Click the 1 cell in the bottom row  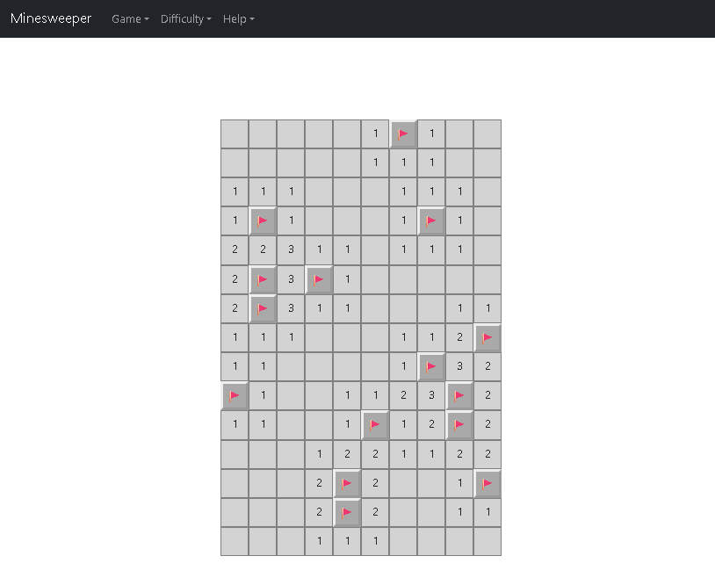[x=319, y=541]
